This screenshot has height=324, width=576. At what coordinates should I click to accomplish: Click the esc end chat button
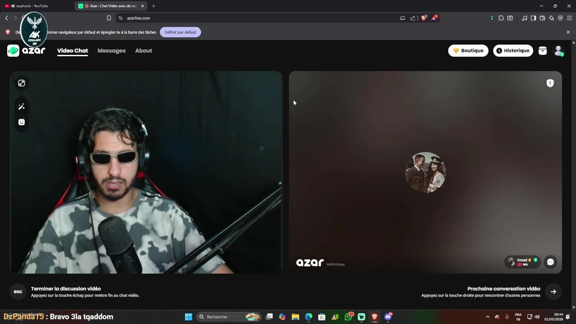[x=18, y=292]
